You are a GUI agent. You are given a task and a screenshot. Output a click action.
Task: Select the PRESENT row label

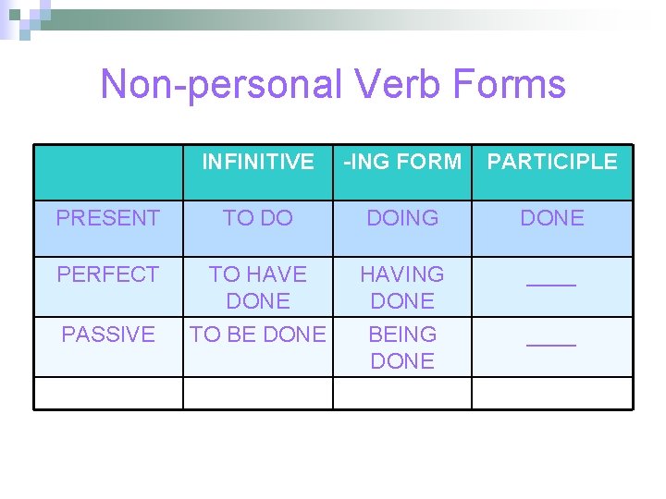pyautogui.click(x=107, y=218)
